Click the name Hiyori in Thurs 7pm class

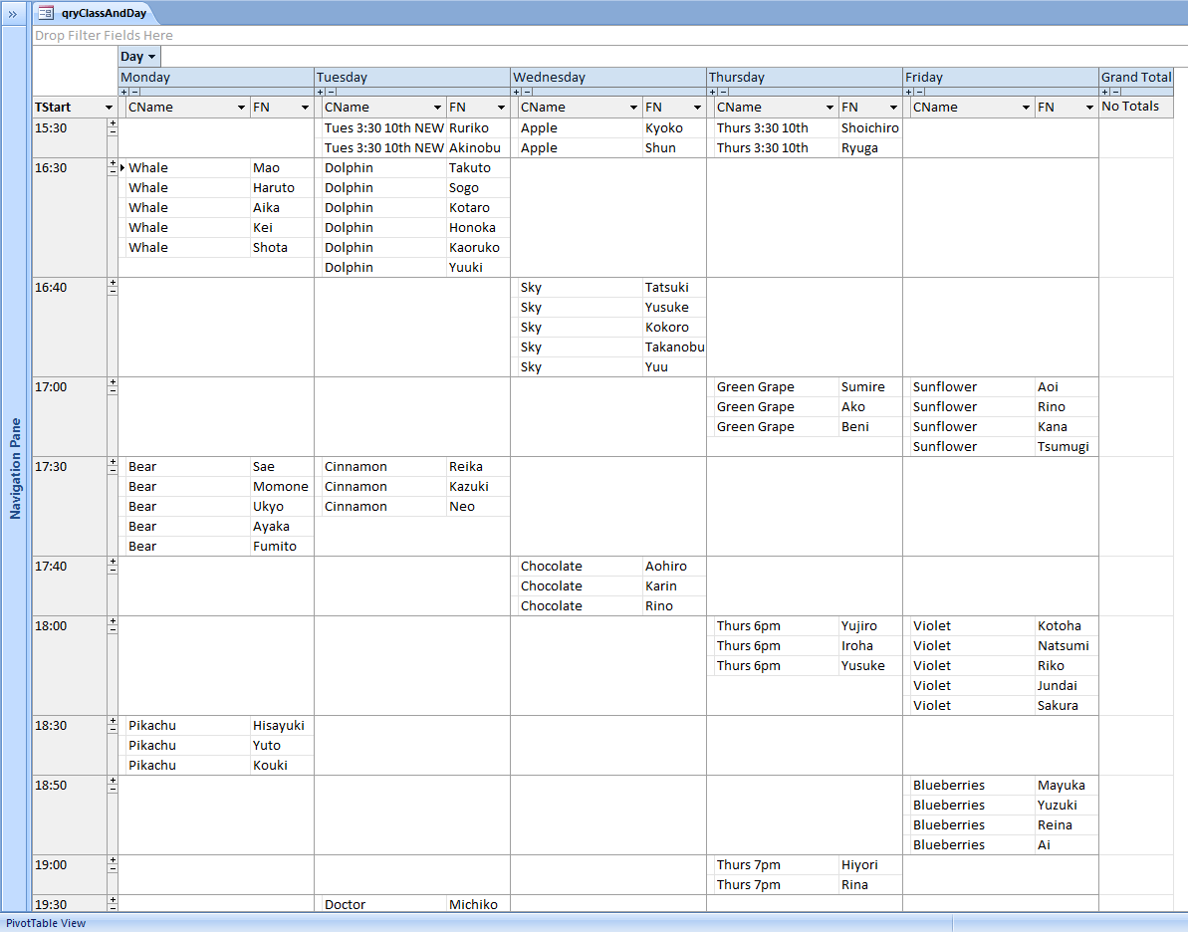pos(859,865)
